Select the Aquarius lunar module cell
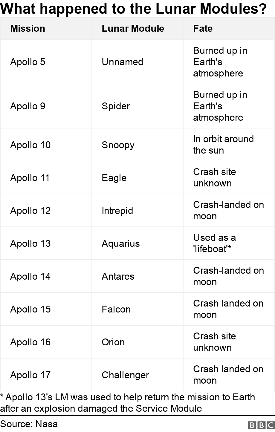The width and height of the screenshot is (275, 432). 120,243
